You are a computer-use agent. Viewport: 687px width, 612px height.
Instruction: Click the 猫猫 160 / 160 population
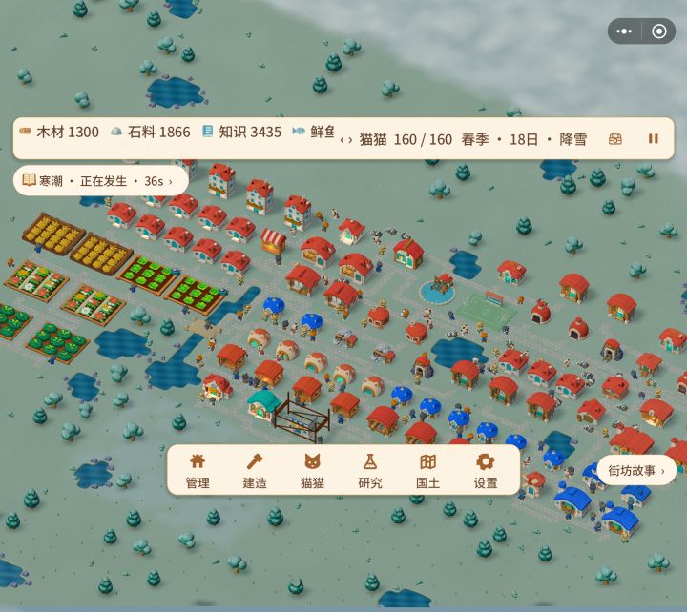406,139
